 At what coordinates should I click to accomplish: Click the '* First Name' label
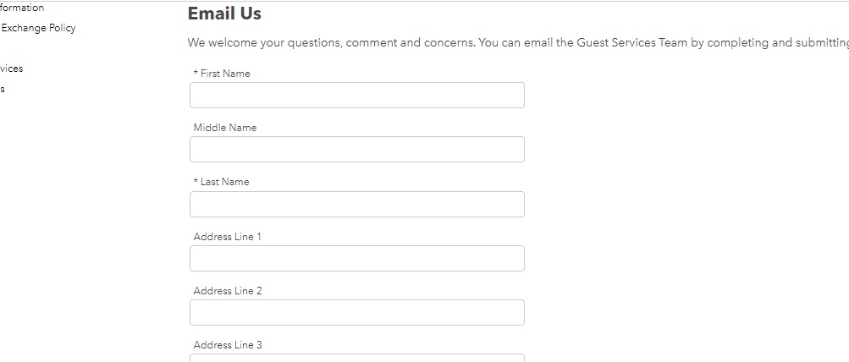pyautogui.click(x=222, y=74)
